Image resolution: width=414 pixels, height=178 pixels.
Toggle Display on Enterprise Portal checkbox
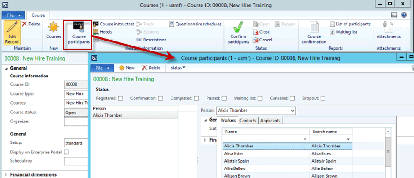[67, 152]
